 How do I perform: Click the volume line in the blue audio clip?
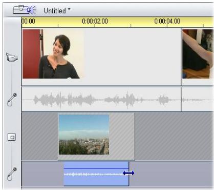[96, 168]
